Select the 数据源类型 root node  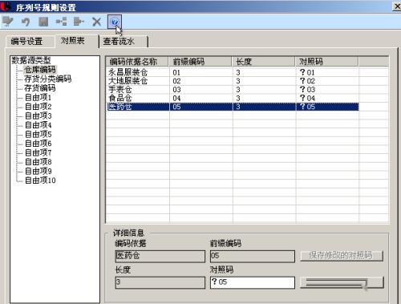(x=31, y=61)
